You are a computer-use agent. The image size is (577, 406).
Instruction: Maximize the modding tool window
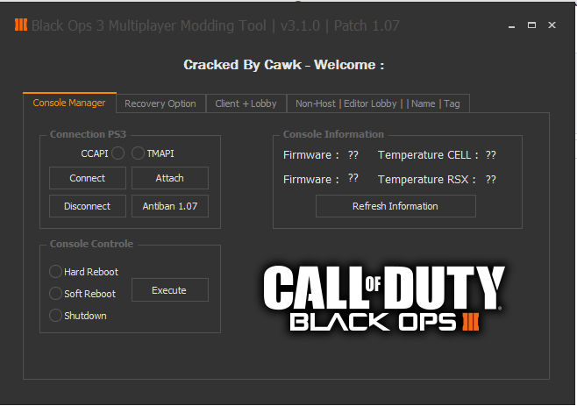531,25
